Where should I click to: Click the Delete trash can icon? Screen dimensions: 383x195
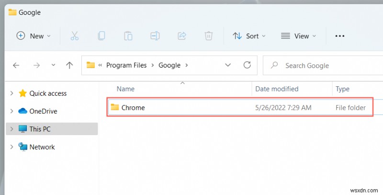(x=208, y=36)
